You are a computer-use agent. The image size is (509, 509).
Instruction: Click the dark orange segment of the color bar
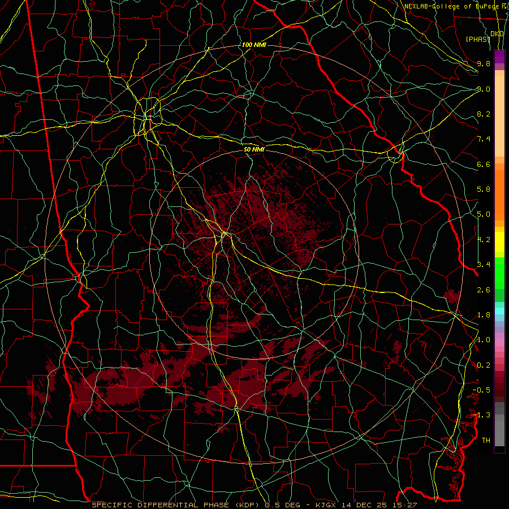tap(499, 195)
